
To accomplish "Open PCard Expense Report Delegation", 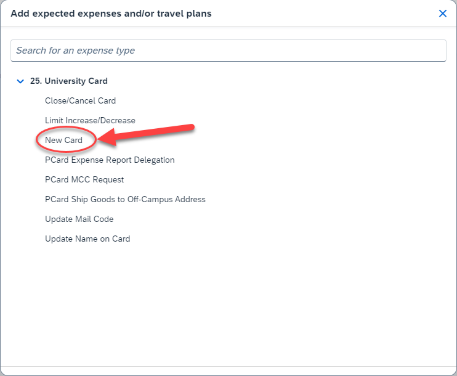I will [110, 160].
